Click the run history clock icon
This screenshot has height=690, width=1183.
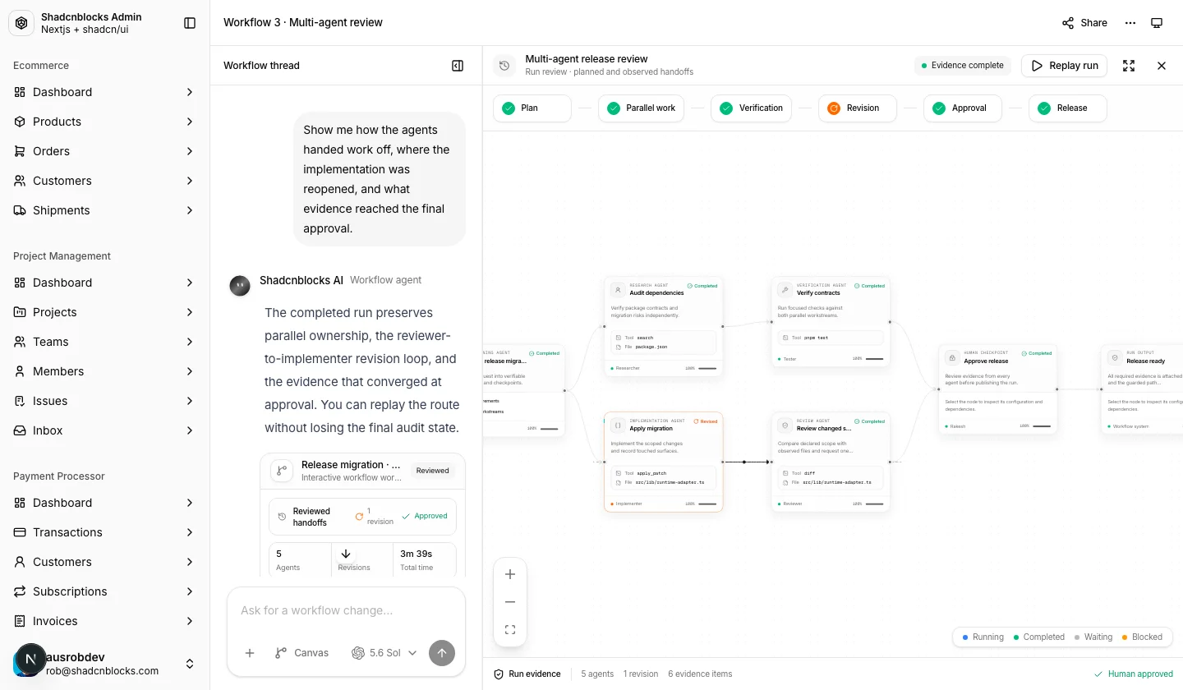coord(504,66)
